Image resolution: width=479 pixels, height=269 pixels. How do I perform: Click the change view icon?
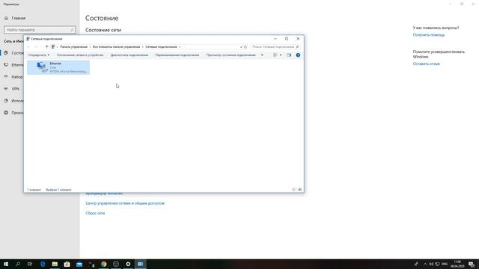tap(275, 55)
